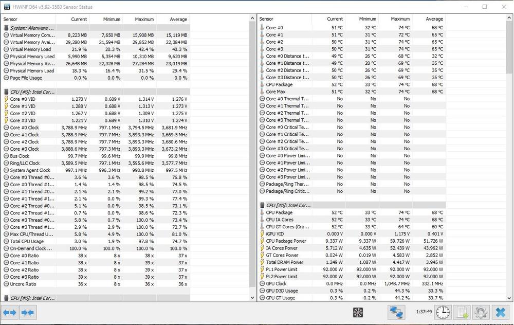This screenshot has height=325, width=514.
Task: Click the Average column header in right pane
Action: (x=434, y=19)
